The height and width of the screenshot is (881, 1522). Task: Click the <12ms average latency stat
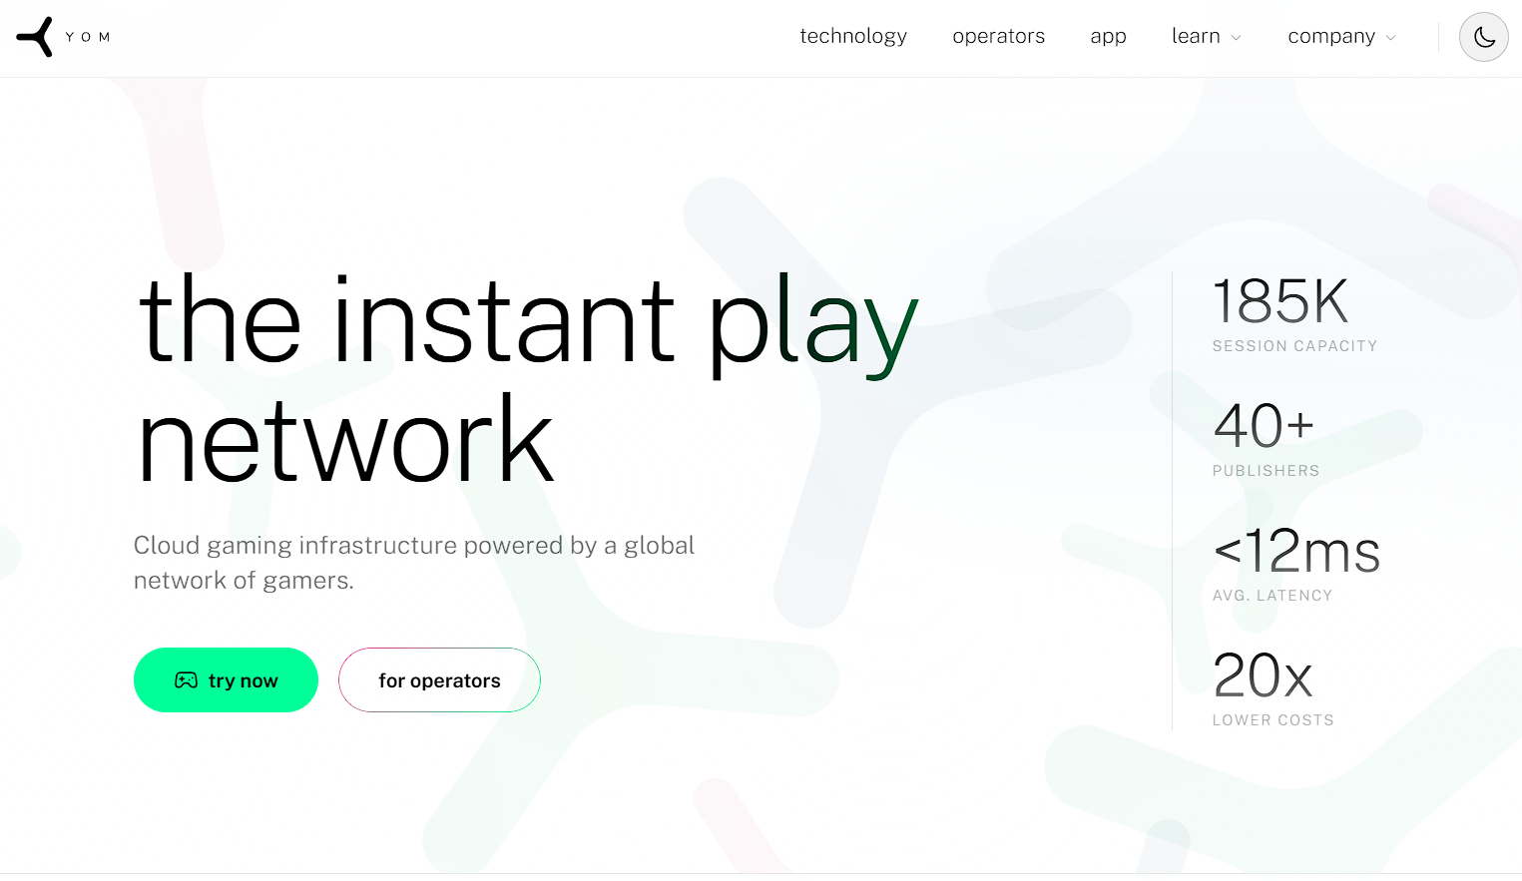click(x=1295, y=551)
